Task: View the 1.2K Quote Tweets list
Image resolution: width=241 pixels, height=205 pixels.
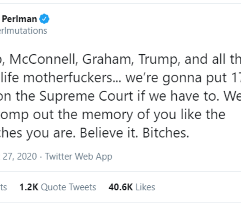Action: pyautogui.click(x=58, y=187)
